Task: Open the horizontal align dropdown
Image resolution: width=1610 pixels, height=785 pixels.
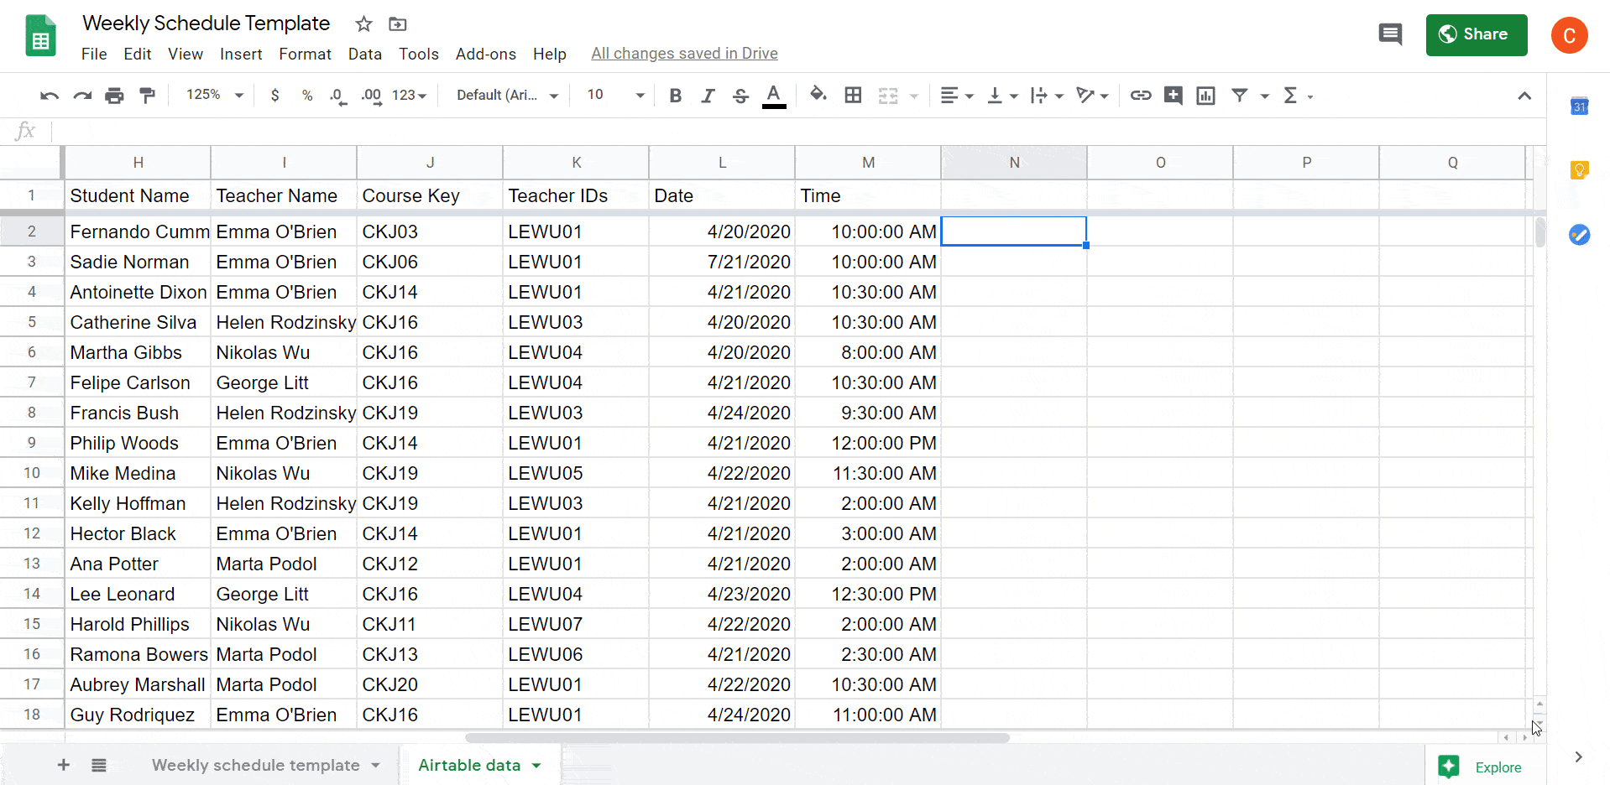Action: 957,95
